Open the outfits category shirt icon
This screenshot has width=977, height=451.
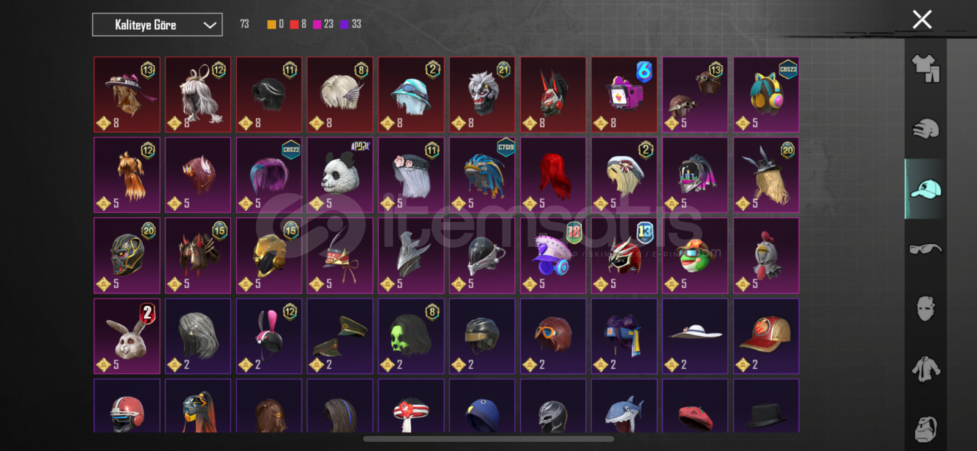pyautogui.click(x=926, y=68)
